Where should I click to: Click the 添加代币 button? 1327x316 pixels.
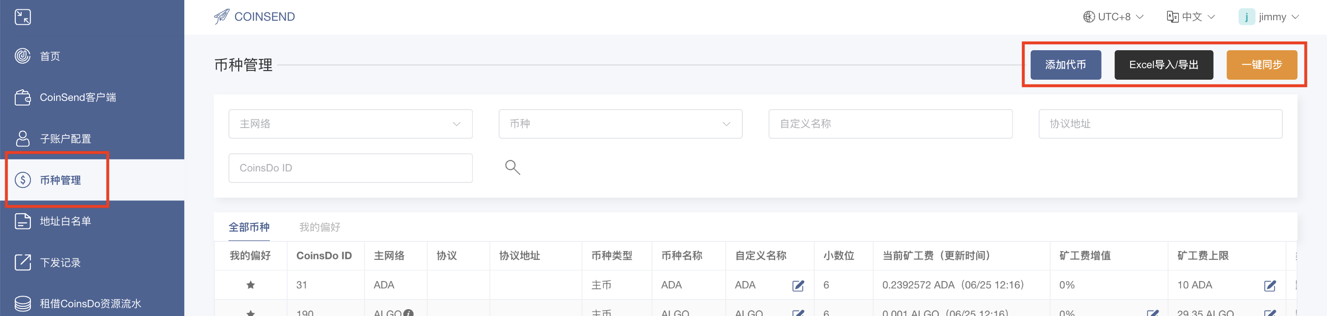1065,65
